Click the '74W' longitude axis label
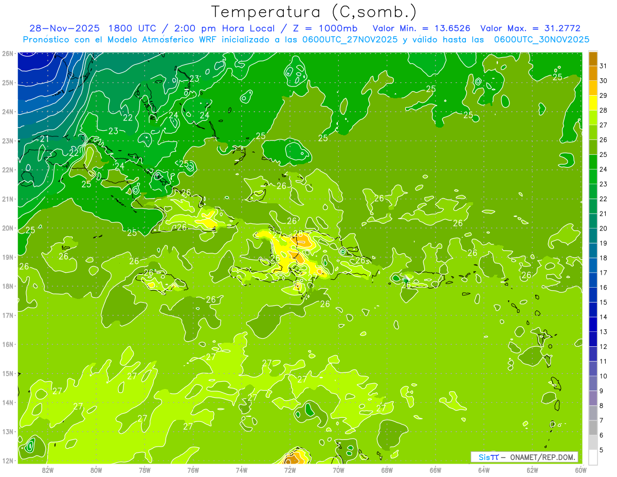Viewport: 617px width, 477px height. 241,470
